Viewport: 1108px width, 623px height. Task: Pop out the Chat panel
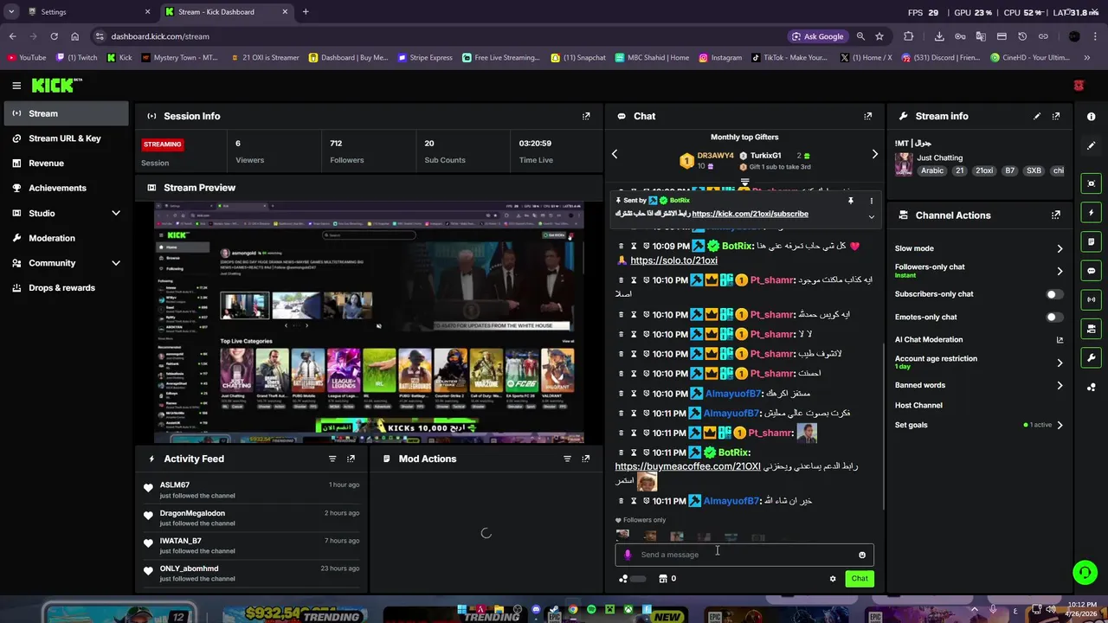click(x=868, y=116)
